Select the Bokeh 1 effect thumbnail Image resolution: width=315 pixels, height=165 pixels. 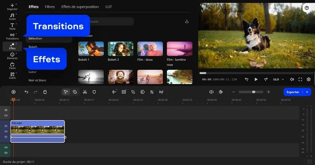pos(91,49)
